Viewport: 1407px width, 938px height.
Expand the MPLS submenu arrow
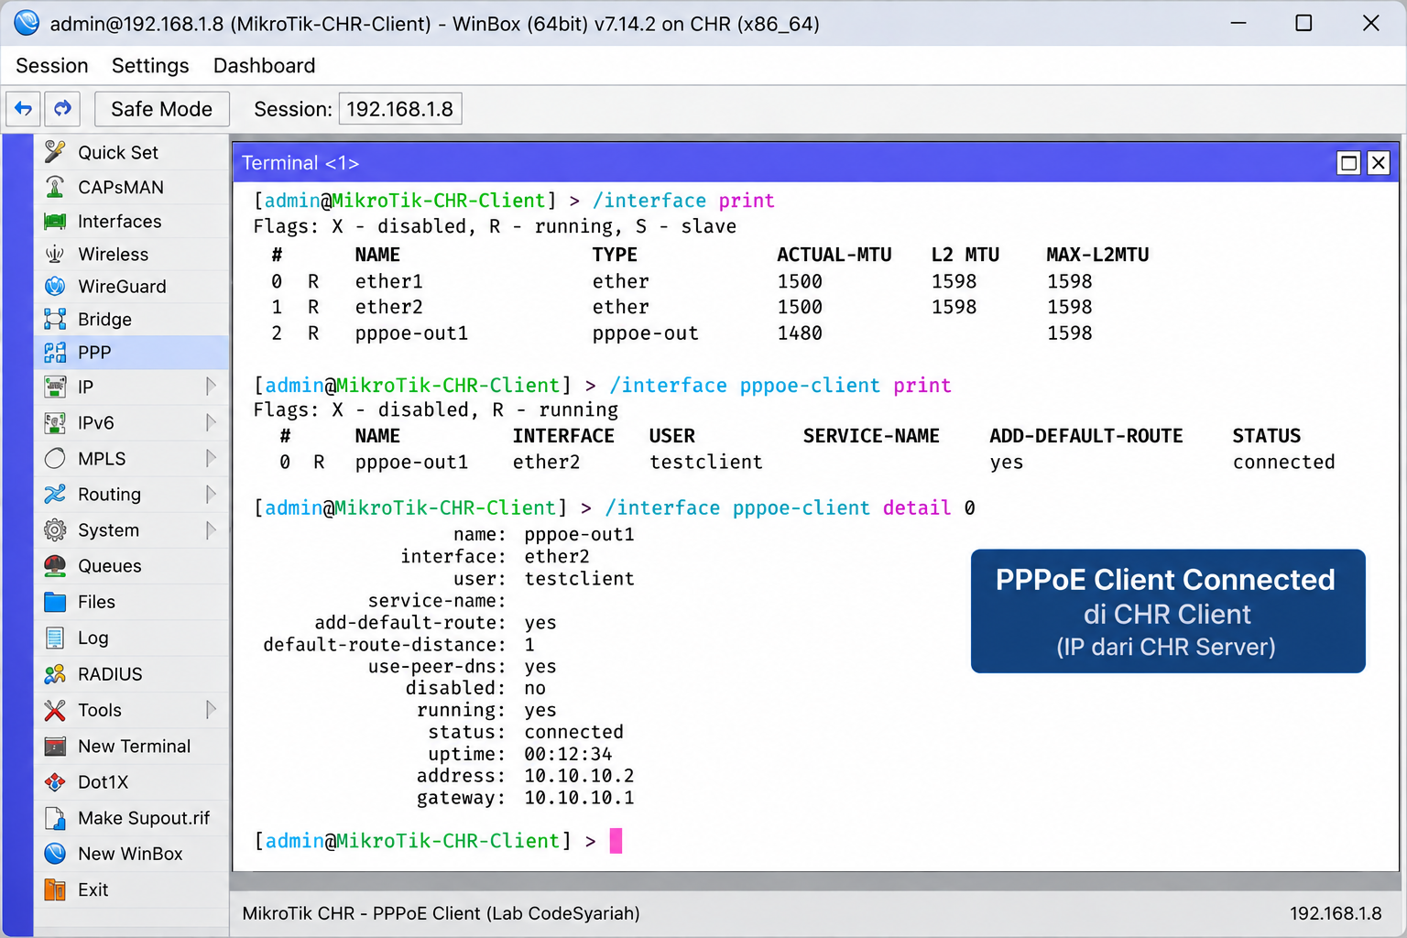tap(211, 458)
